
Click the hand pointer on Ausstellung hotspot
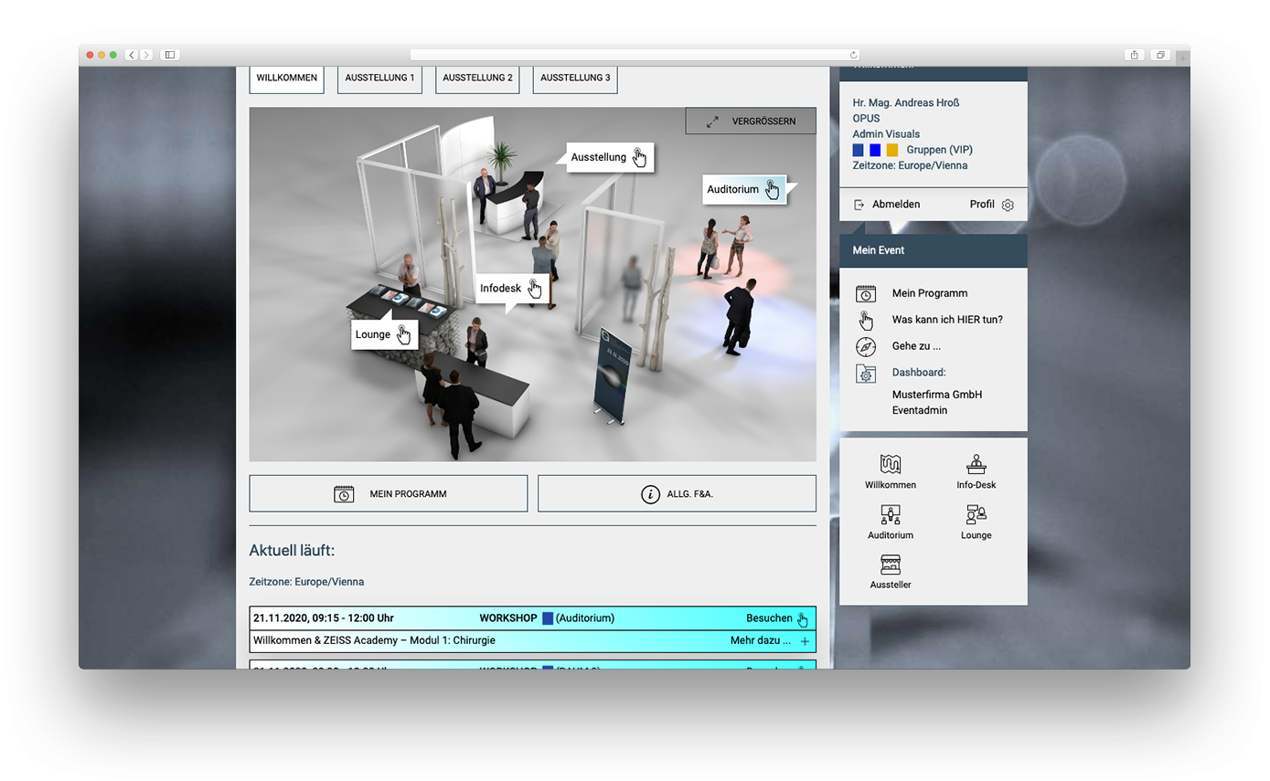(639, 157)
